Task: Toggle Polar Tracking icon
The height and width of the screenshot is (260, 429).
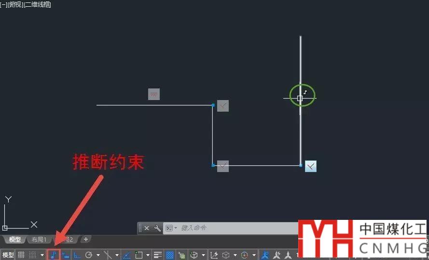Action: tap(89, 255)
